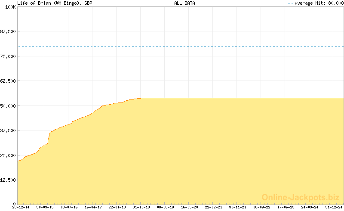The width and height of the screenshot is (344, 211).
Task: Click the 22-01-18 date on the axis
Action: [x=117, y=207]
